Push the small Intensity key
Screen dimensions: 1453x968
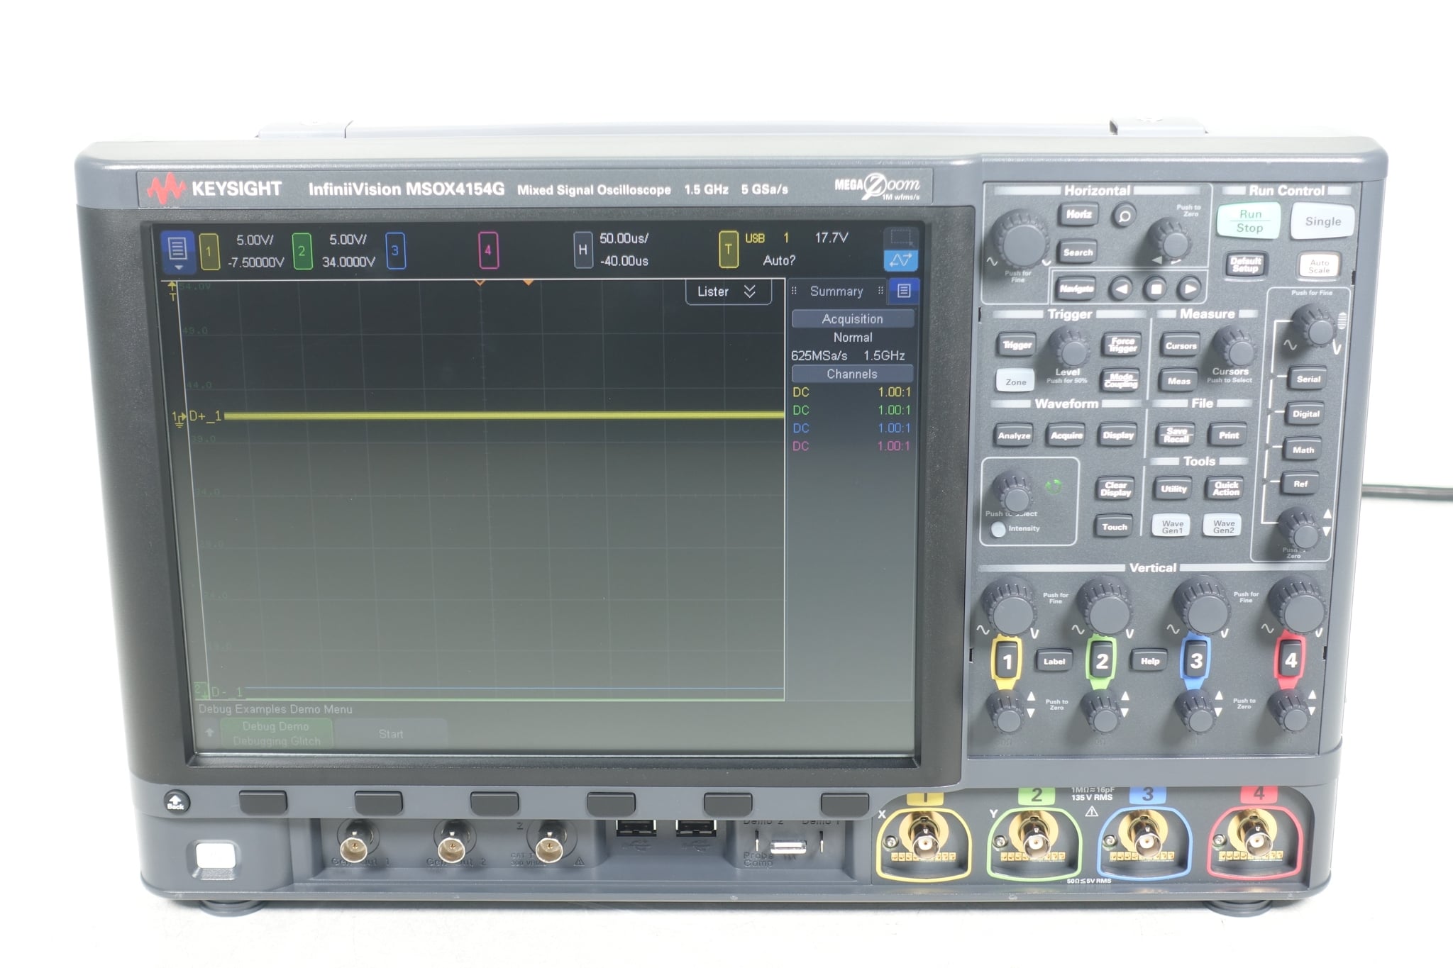pyautogui.click(x=998, y=529)
